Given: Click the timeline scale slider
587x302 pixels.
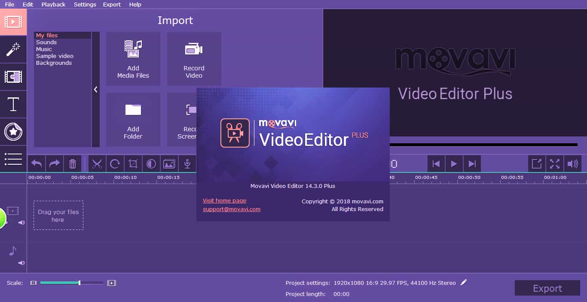Looking at the screenshot, I should click(71, 283).
